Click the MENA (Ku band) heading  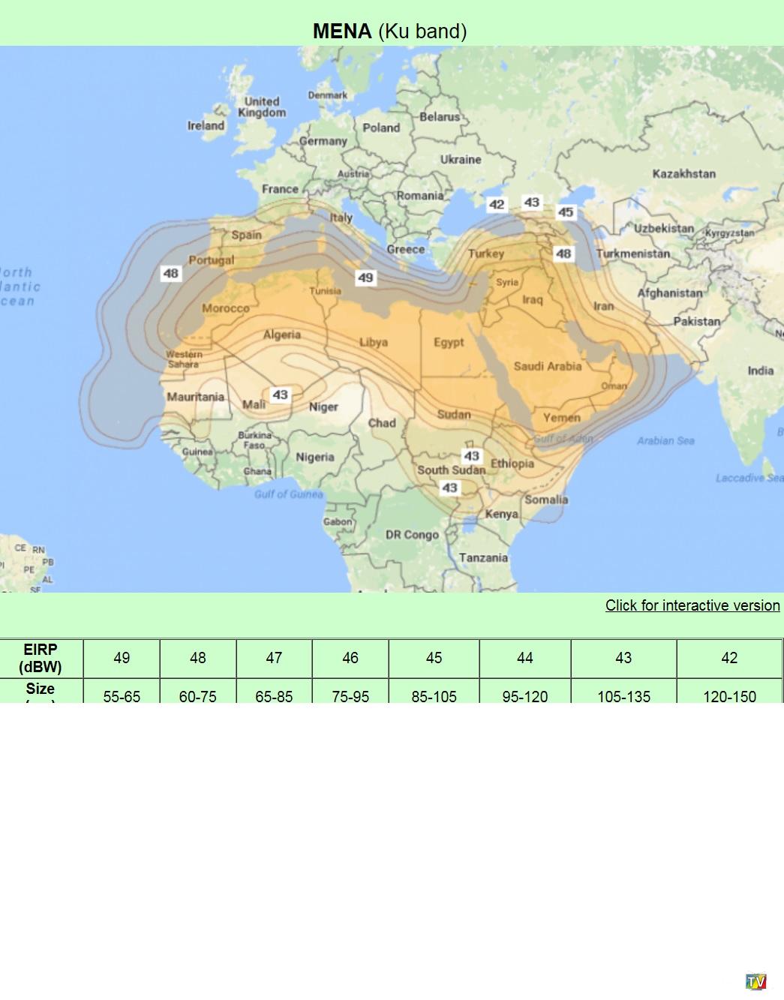click(390, 31)
